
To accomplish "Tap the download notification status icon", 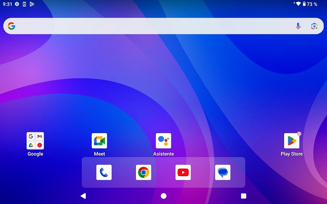I will tap(25, 4).
